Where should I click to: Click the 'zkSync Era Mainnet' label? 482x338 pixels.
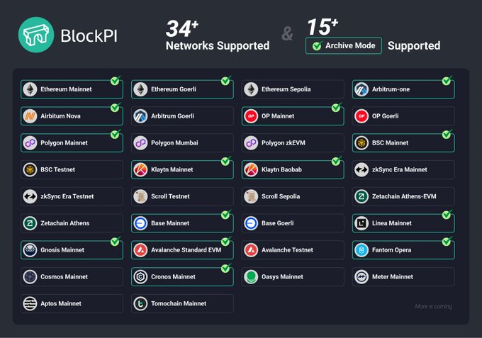pyautogui.click(x=400, y=169)
